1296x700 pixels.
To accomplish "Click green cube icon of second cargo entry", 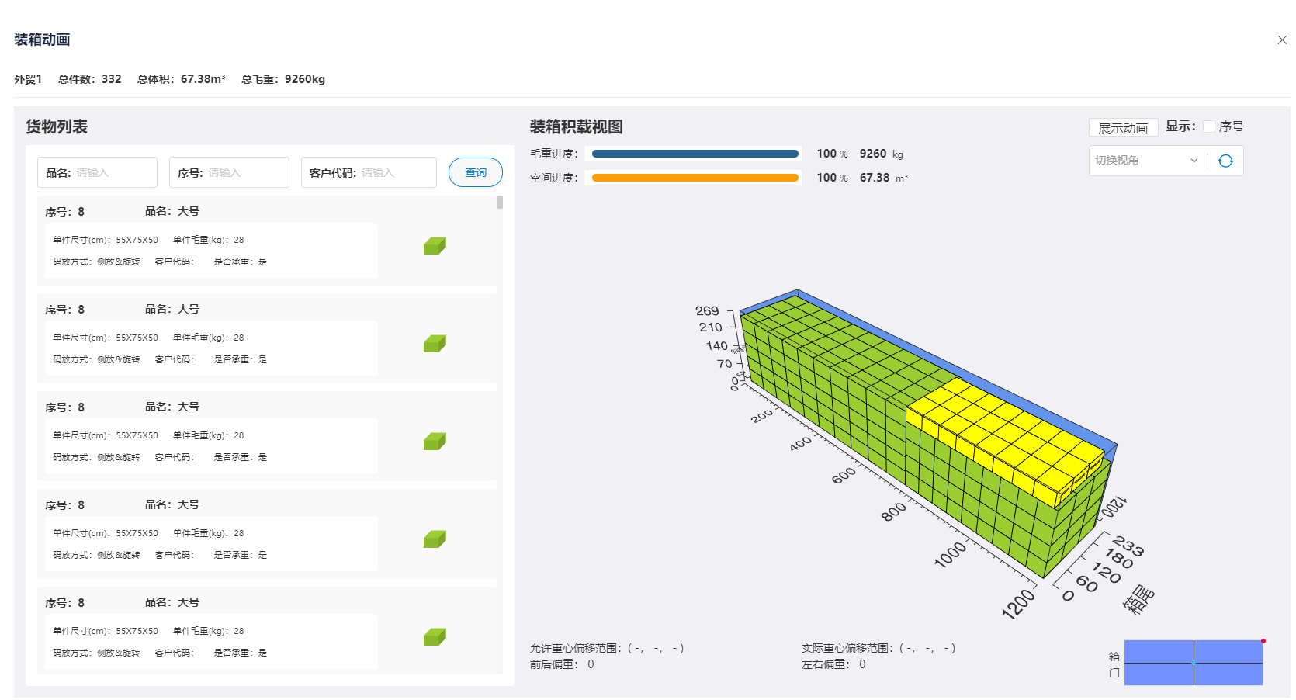I will tap(435, 343).
